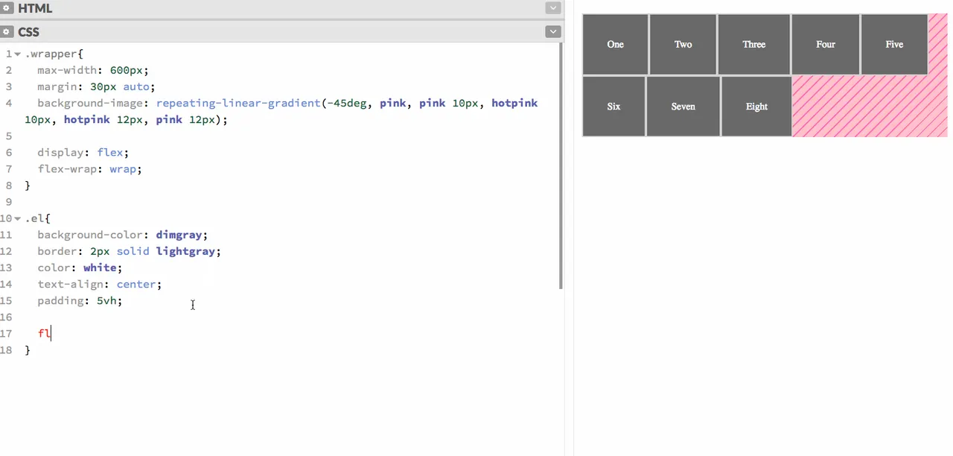953x456 pixels.
Task: Click the 'display: flex;' line
Action: coord(83,153)
